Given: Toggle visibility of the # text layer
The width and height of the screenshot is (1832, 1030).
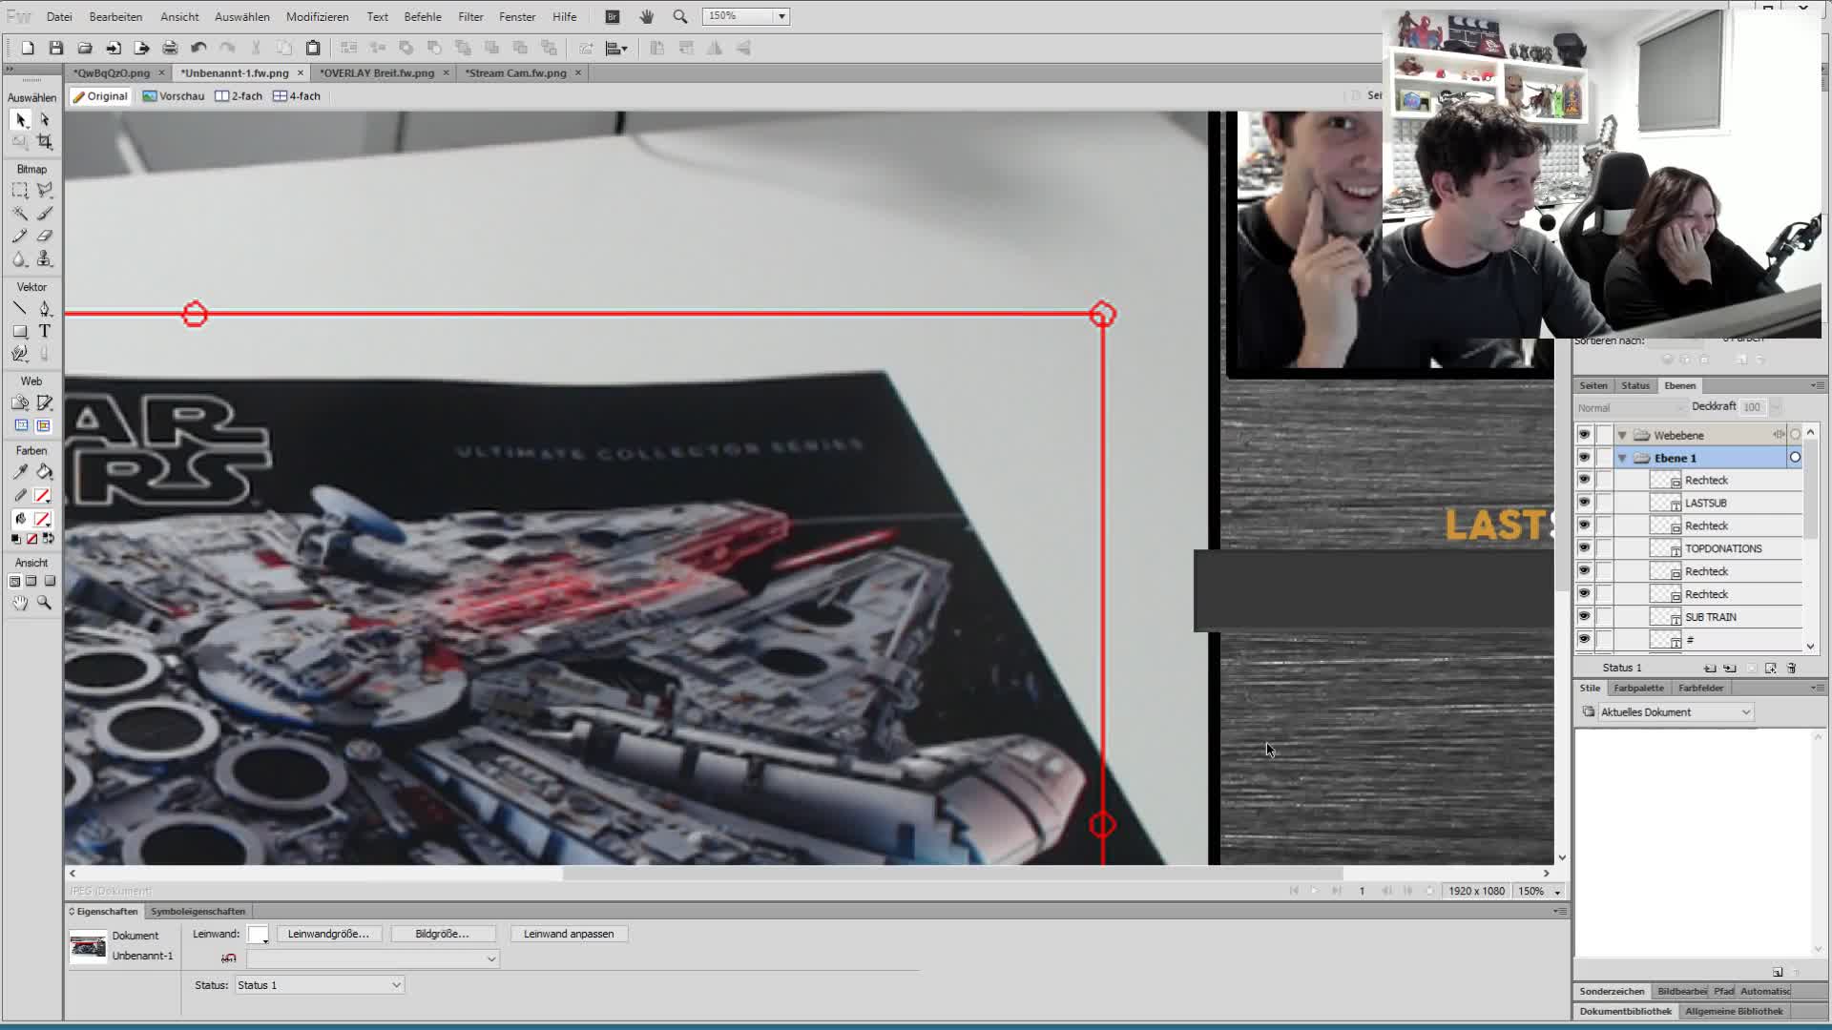Looking at the screenshot, I should click(1584, 640).
